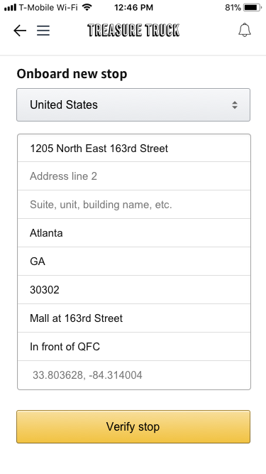The image size is (266, 474).
Task: Open the hamburger menu
Action: click(x=43, y=31)
